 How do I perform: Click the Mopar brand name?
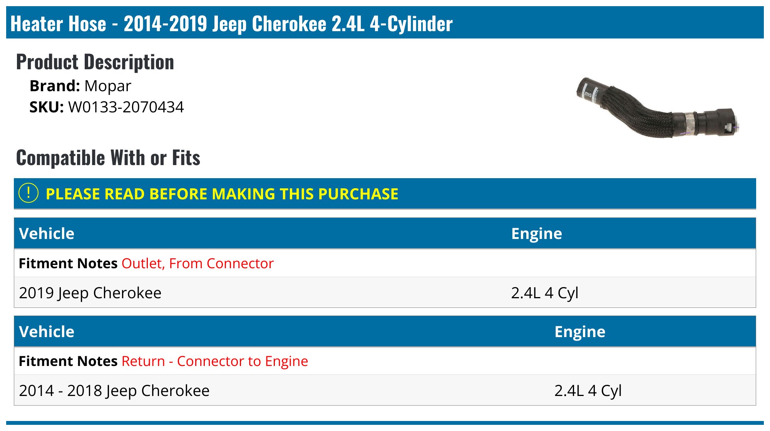pyautogui.click(x=108, y=86)
